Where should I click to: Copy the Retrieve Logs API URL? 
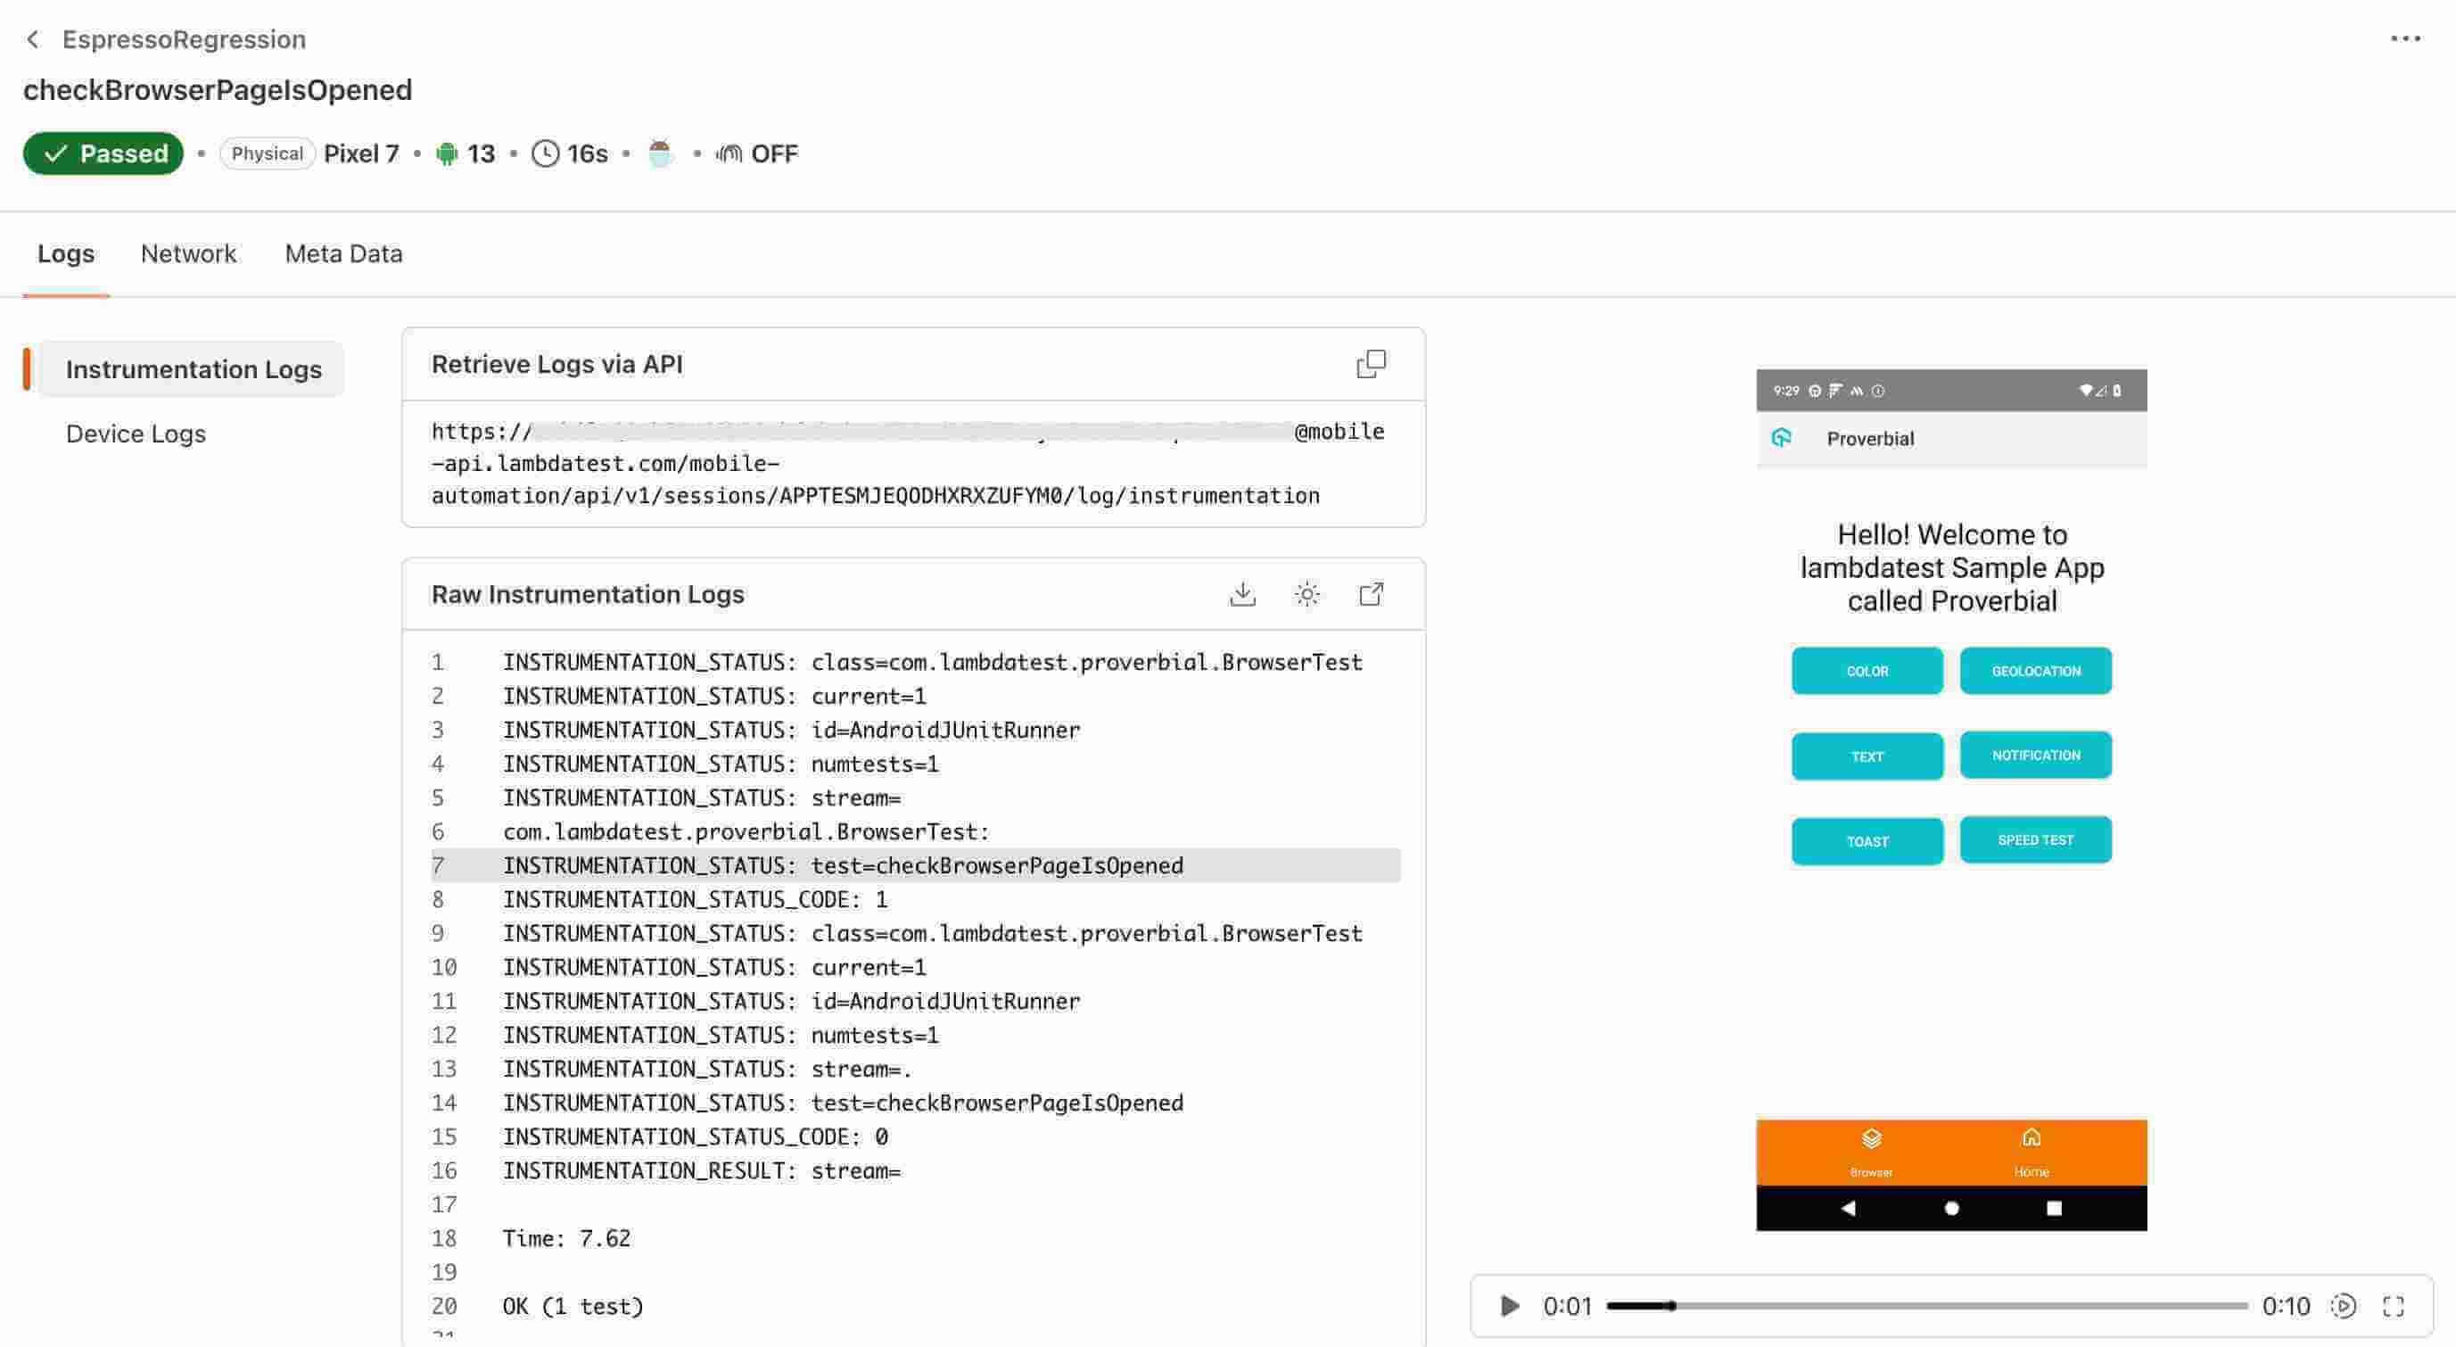[x=1370, y=363]
